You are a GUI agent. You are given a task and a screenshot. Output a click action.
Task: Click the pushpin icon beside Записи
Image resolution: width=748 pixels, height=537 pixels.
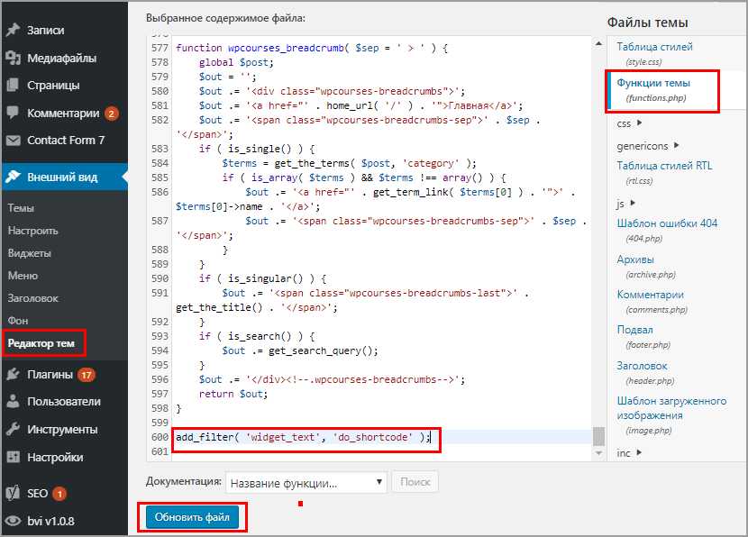pos(13,30)
